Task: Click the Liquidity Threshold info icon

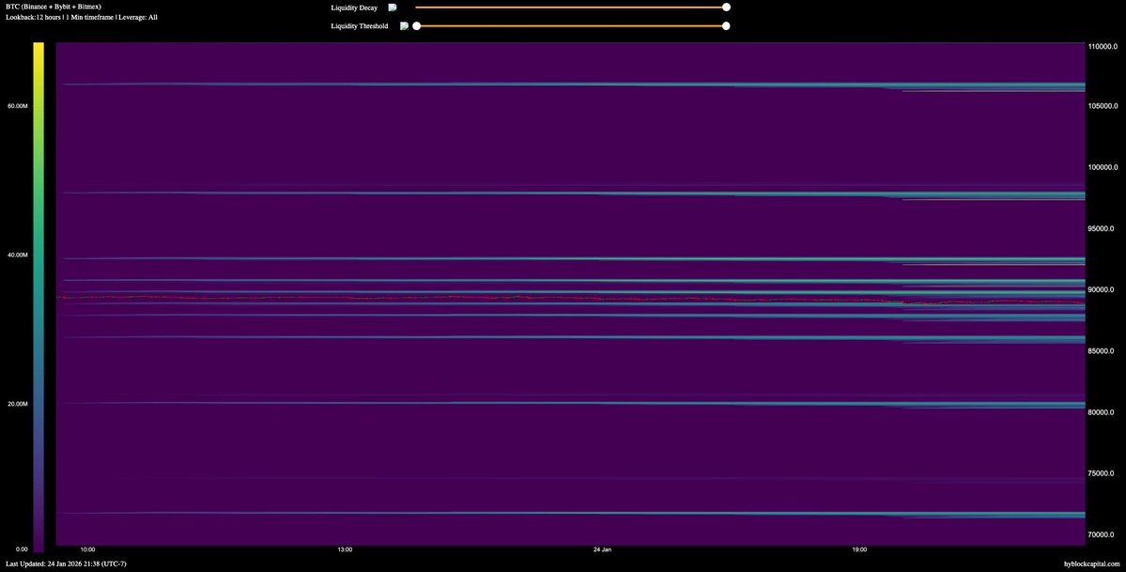Action: point(405,26)
